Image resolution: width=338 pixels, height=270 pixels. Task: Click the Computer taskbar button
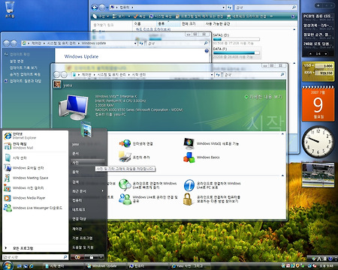click(x=148, y=266)
